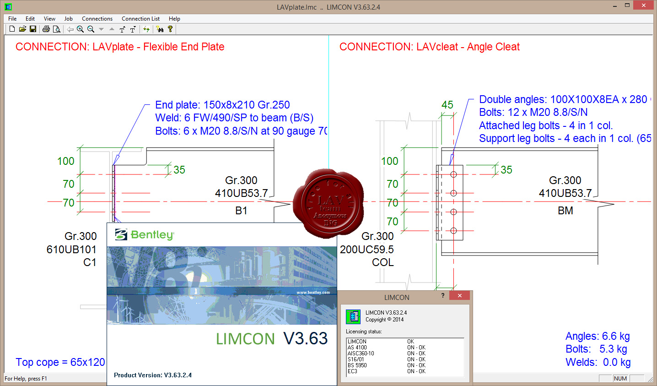
Task: Click the Weld 6 FW/490/SP annotation
Action: click(234, 118)
